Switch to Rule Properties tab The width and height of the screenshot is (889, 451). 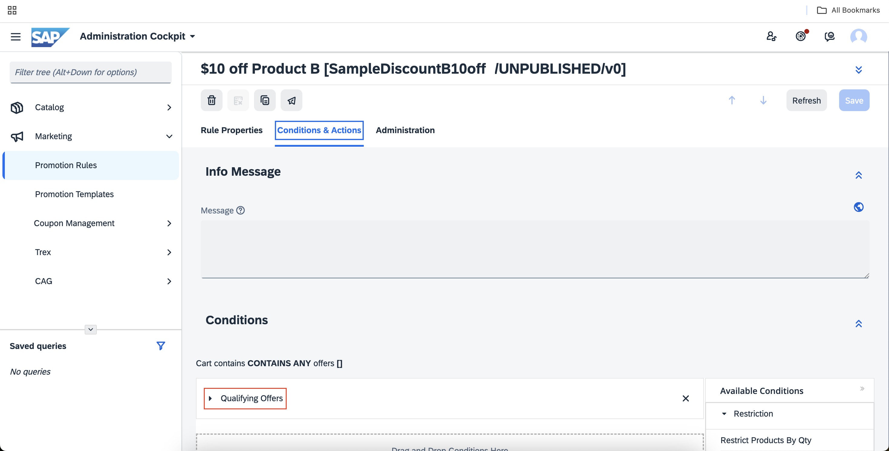(x=232, y=130)
